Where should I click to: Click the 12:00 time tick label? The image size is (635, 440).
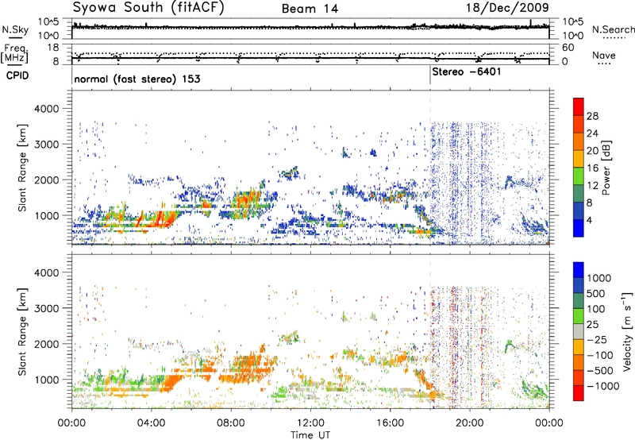coord(310,423)
